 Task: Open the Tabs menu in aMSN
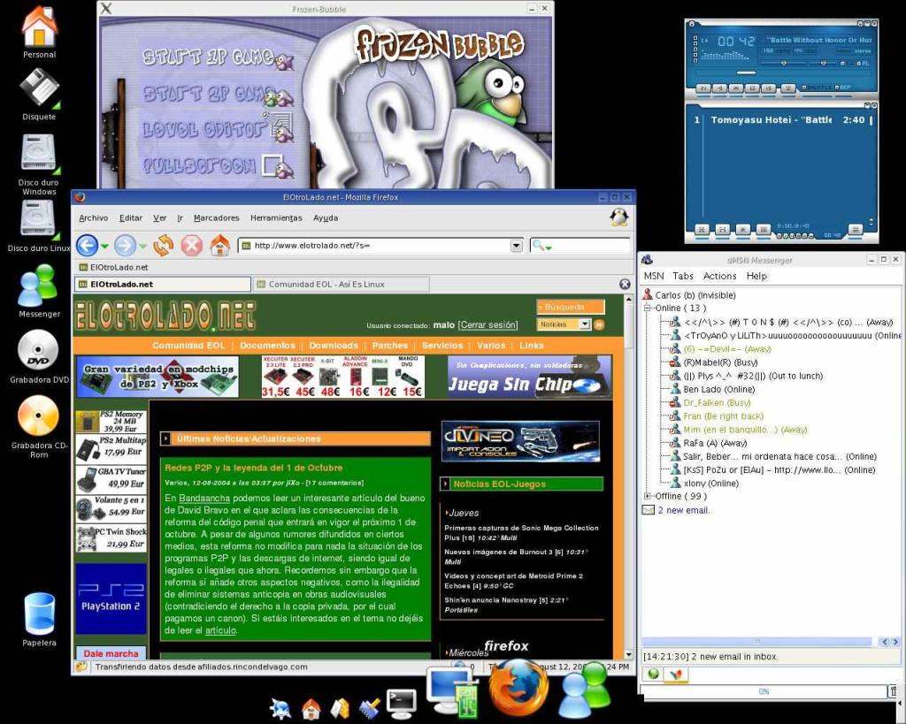click(683, 276)
